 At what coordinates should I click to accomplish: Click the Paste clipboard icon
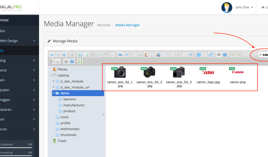click(147, 55)
